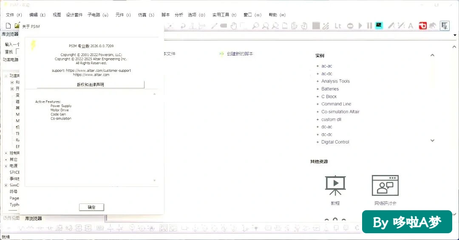Screen dimensions: 459x240
Task: Open the 实用工具 (T) menu
Action: pos(224,15)
